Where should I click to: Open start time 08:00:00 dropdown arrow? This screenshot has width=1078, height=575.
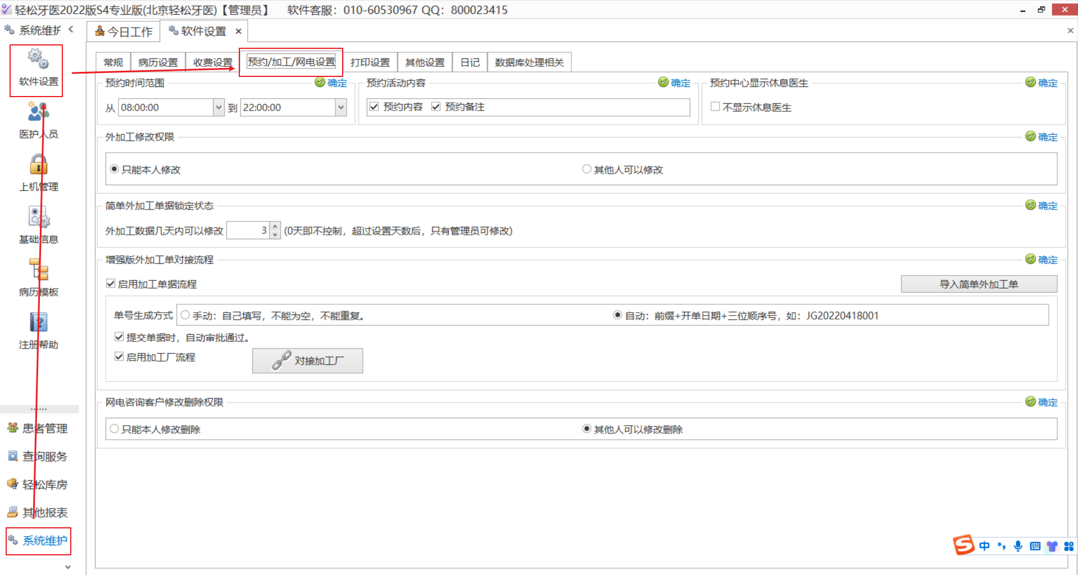click(219, 107)
